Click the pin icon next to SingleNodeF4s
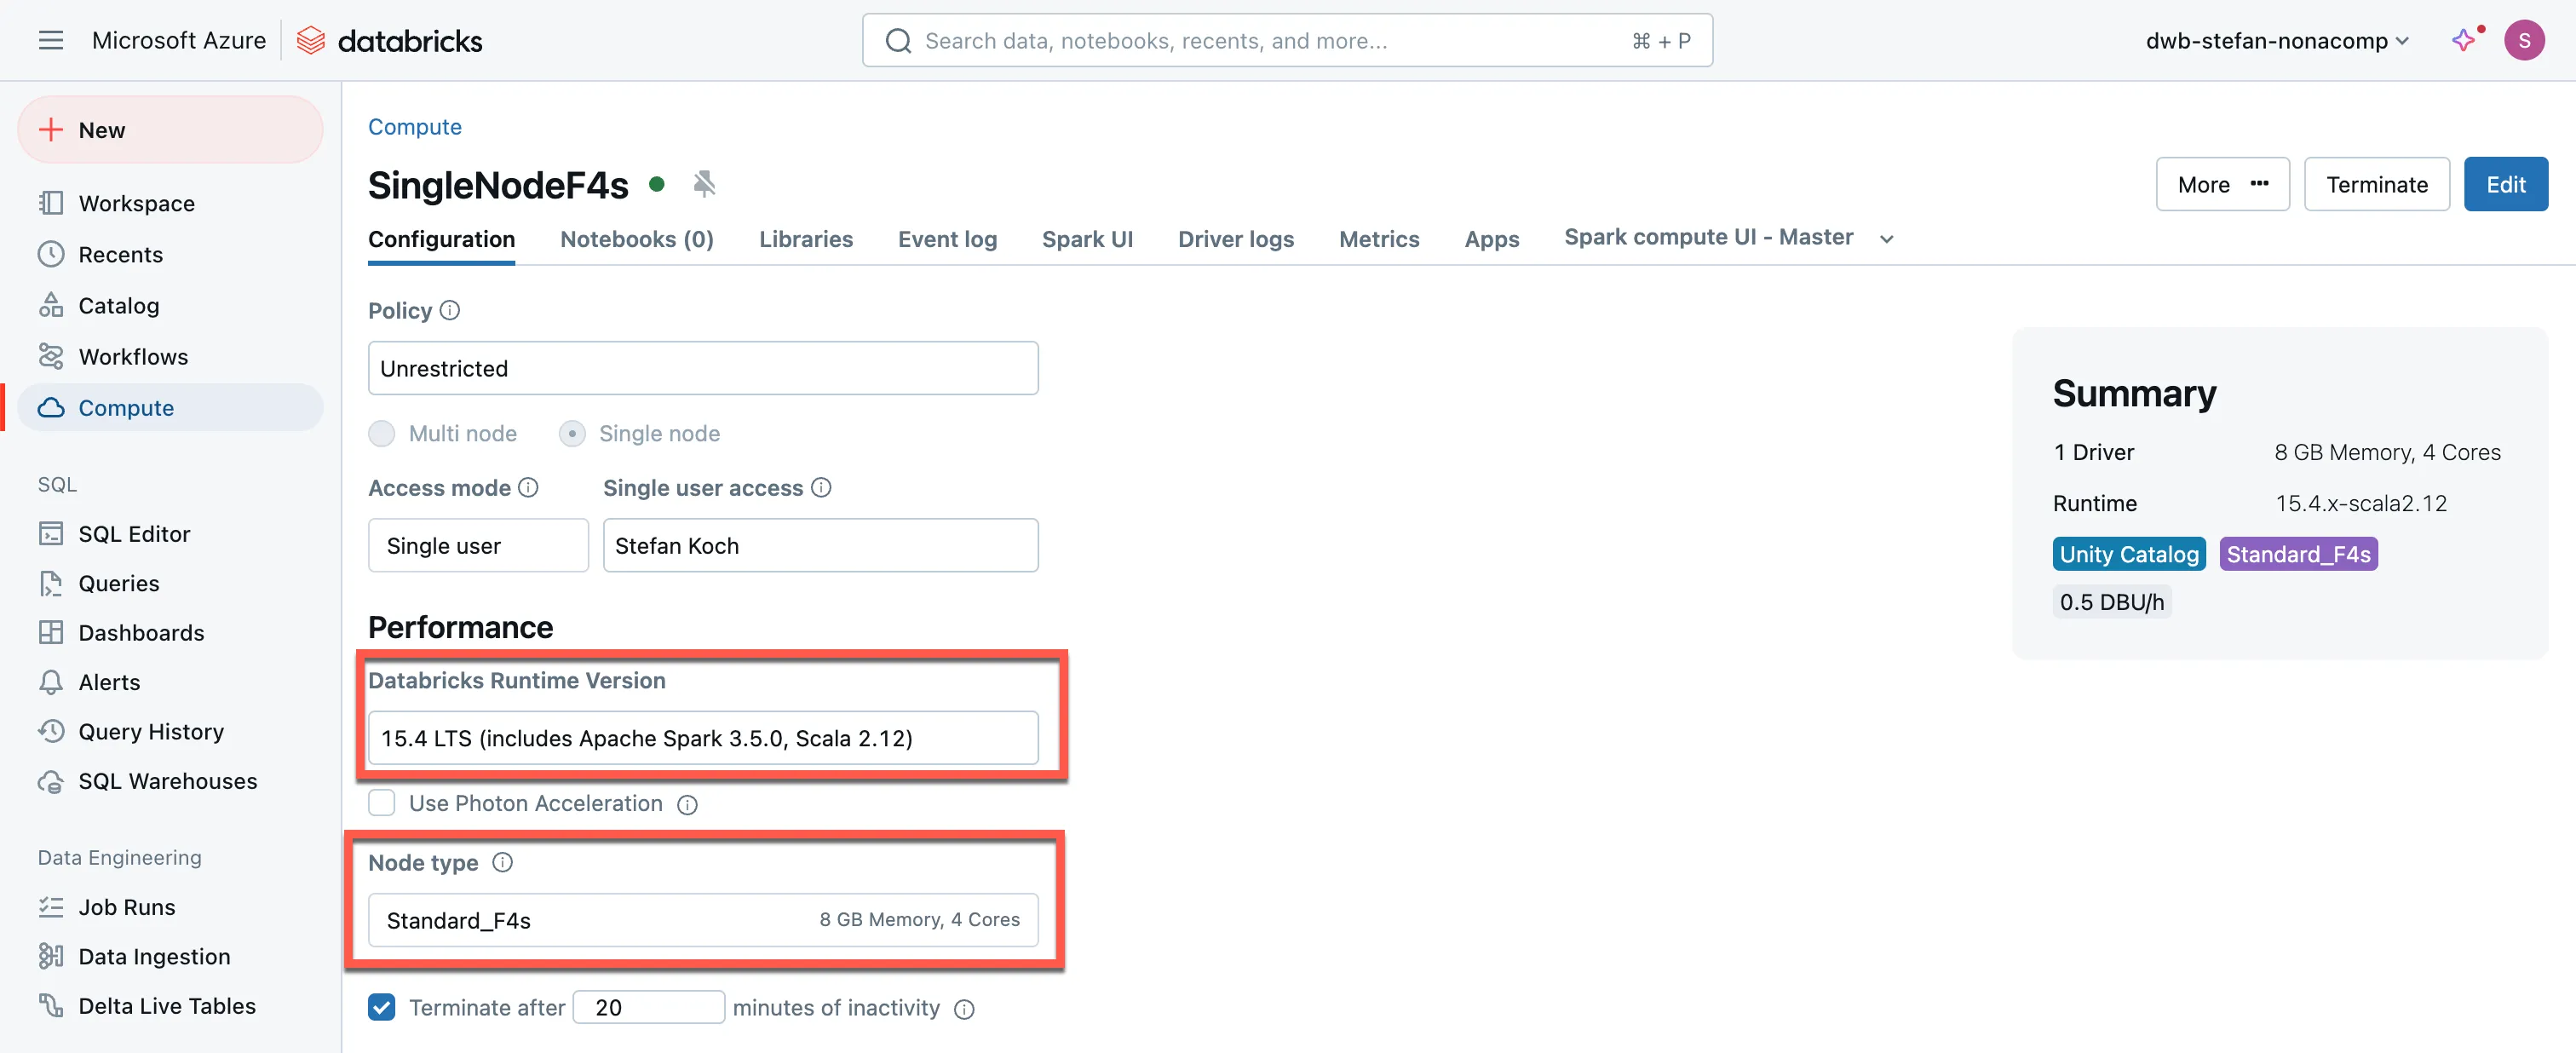The image size is (2576, 1053). tap(704, 184)
